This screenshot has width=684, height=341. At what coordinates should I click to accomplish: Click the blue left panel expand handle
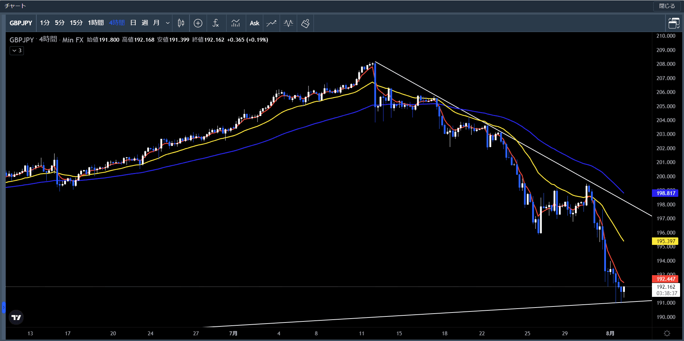(4, 307)
